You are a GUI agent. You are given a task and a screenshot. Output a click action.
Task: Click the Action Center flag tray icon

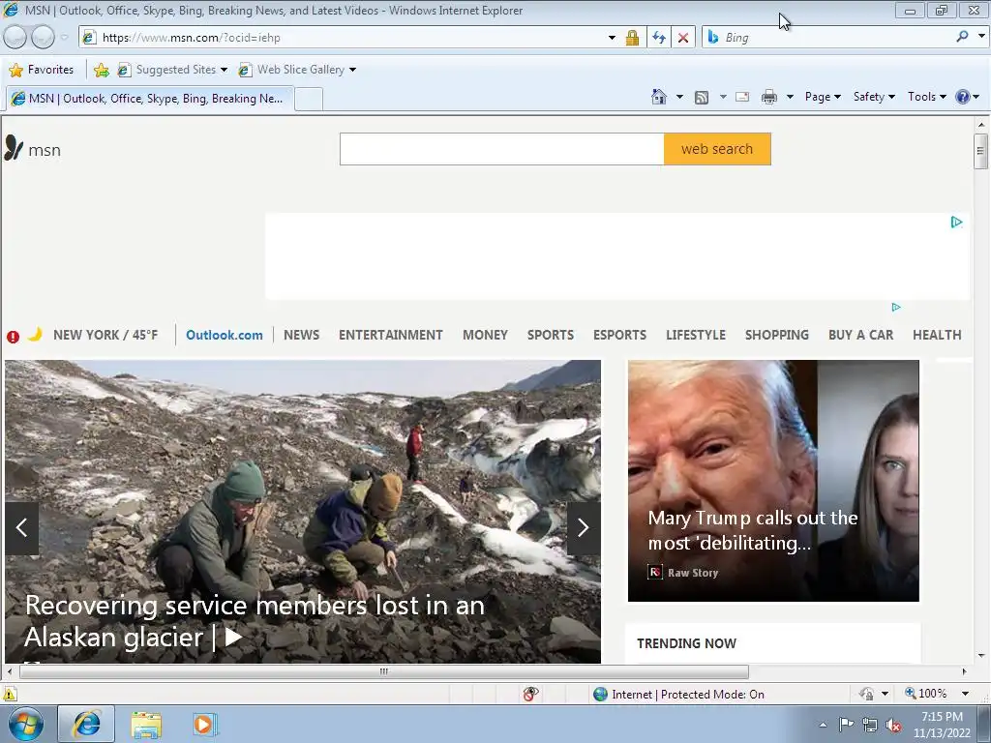point(846,724)
